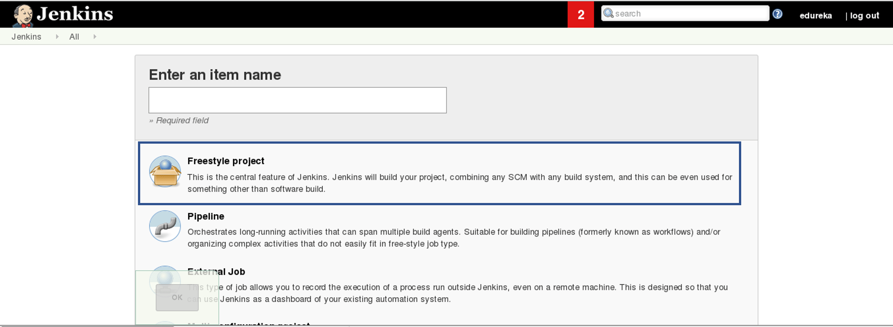Click the Enter an item name field
893x327 pixels.
pos(297,100)
